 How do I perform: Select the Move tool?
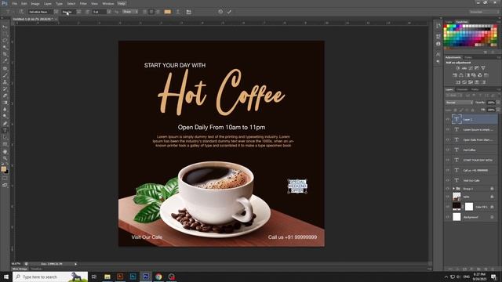point(5,27)
